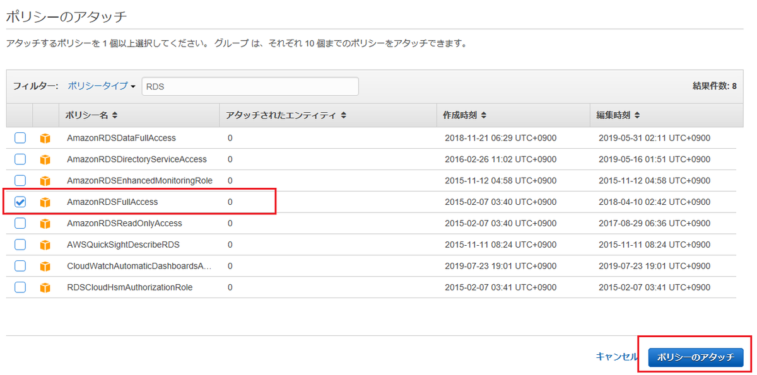The height and width of the screenshot is (375, 757).
Task: Check the AWSQuickSightDescribeRDS checkbox
Action: tap(20, 245)
